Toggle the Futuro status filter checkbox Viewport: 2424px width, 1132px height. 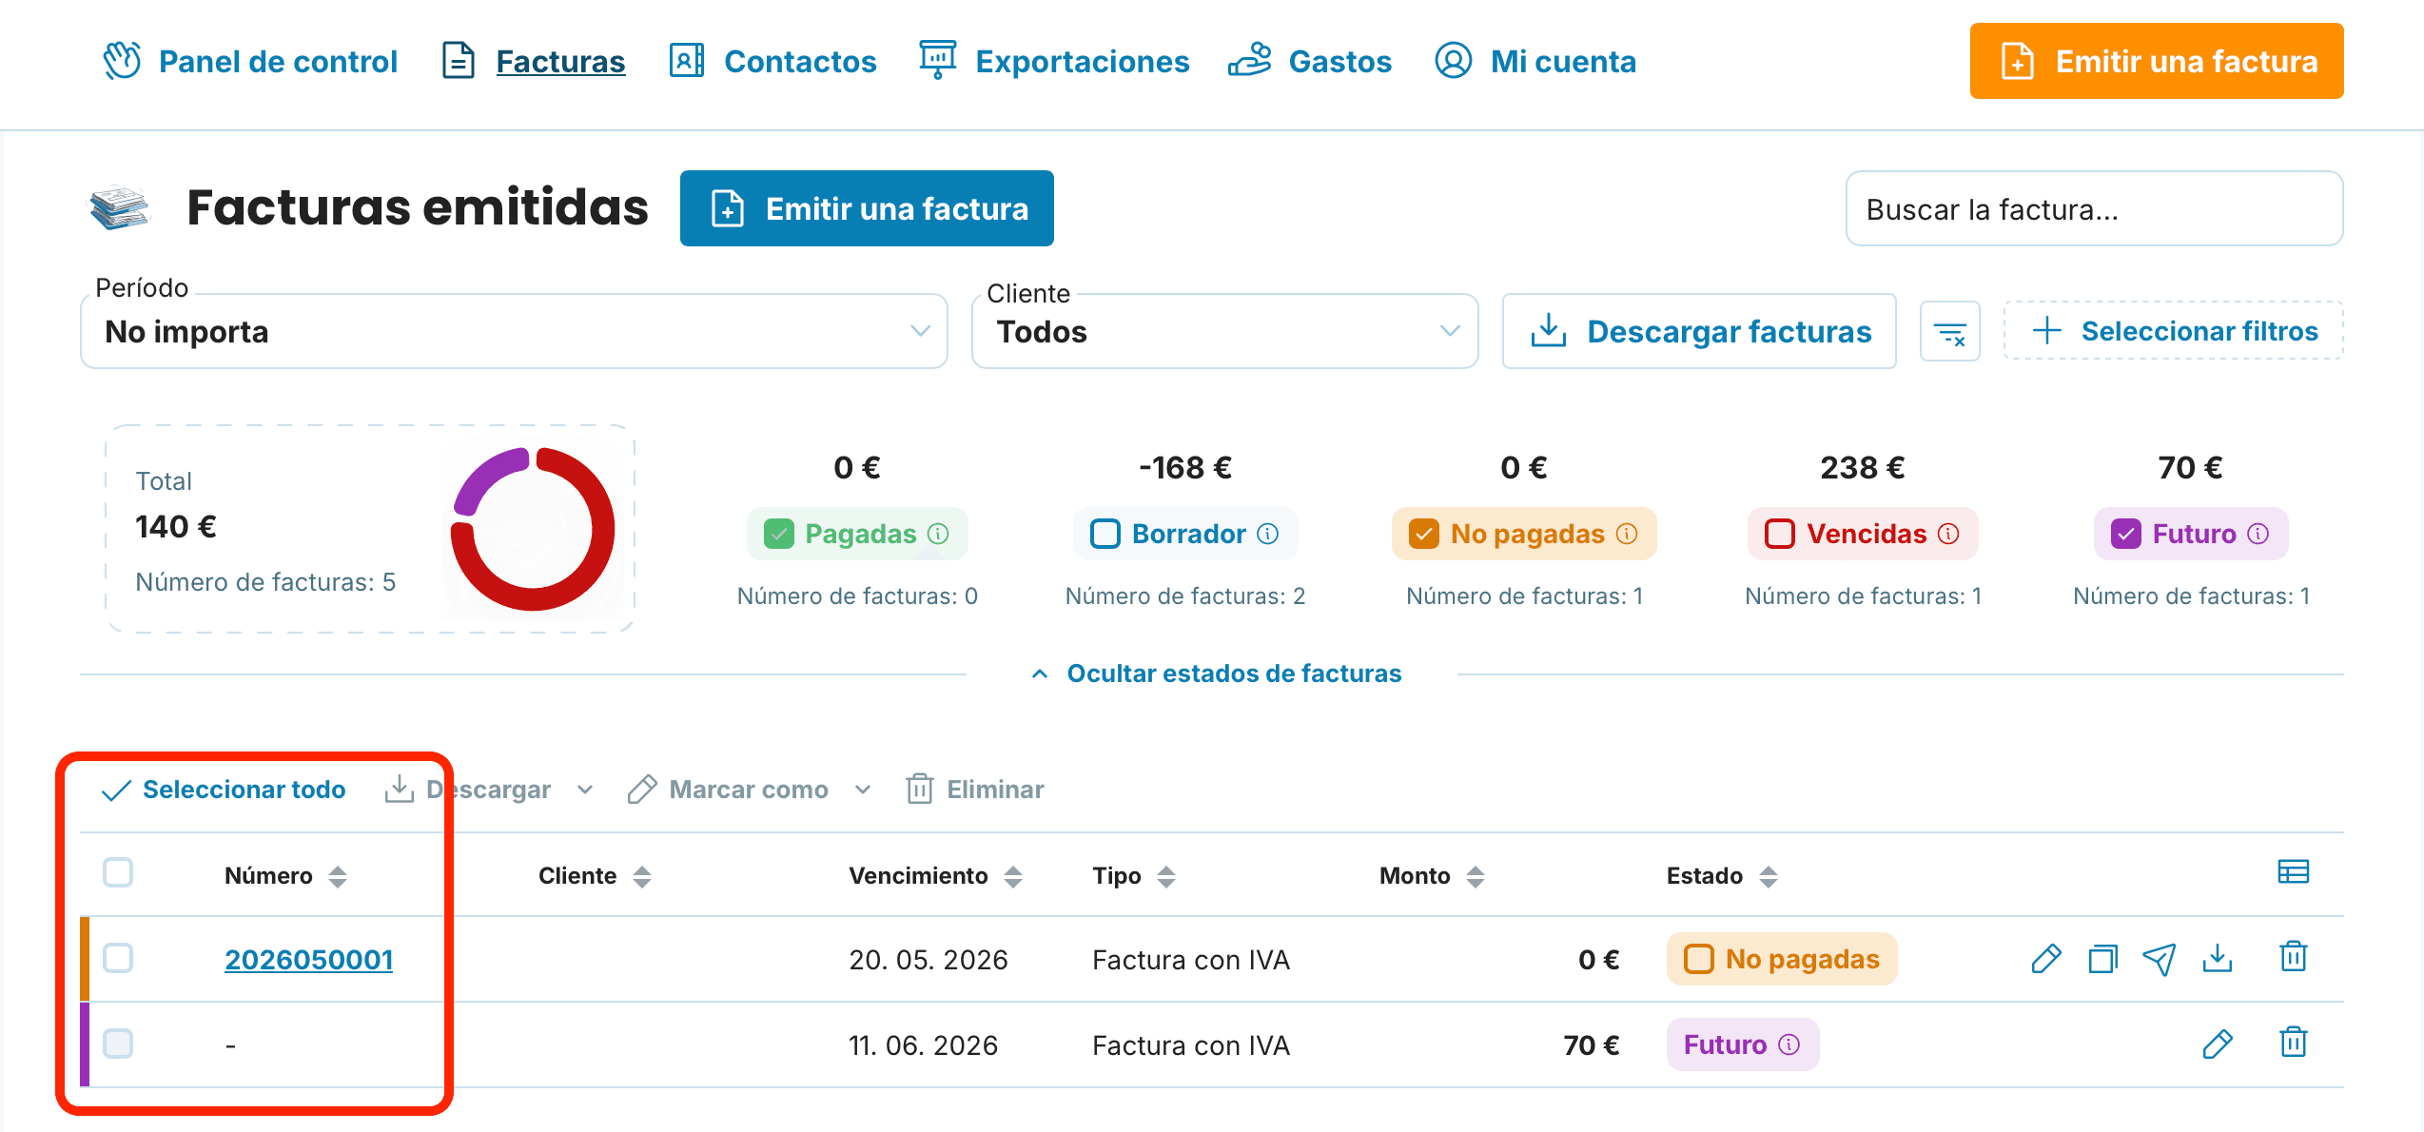[x=2126, y=534]
